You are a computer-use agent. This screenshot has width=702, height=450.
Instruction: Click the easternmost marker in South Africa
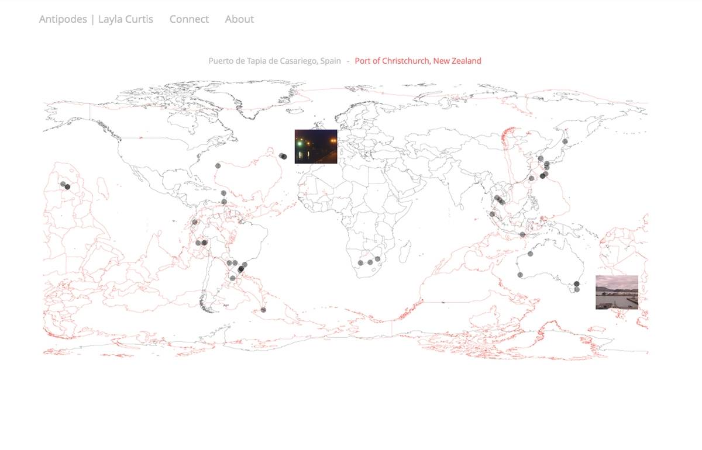pyautogui.click(x=377, y=259)
